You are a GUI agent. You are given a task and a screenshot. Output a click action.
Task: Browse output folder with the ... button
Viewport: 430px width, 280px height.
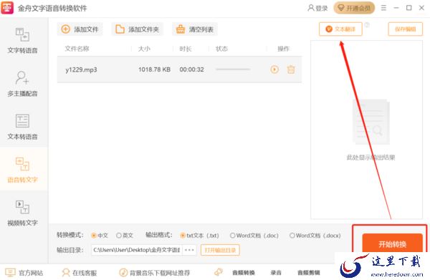point(189,250)
